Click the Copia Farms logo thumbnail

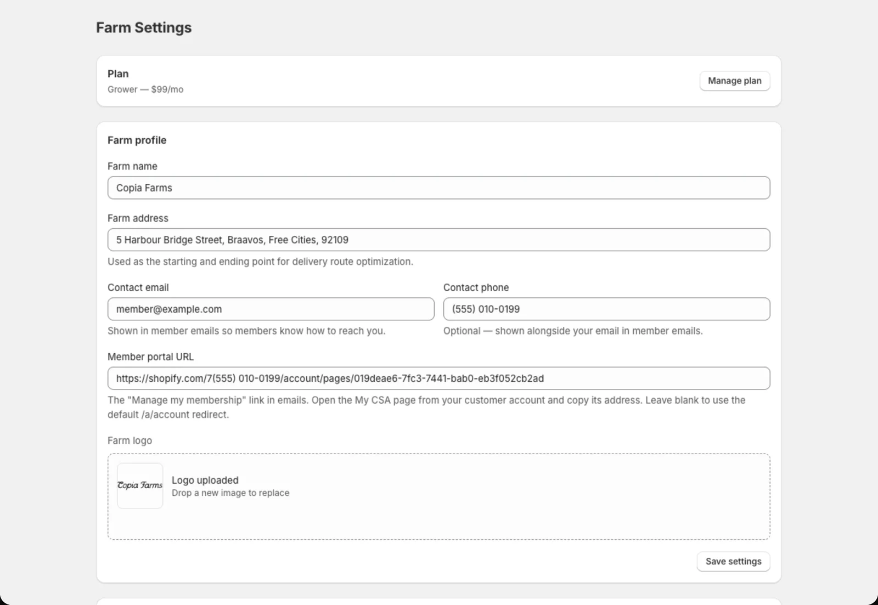[140, 485]
